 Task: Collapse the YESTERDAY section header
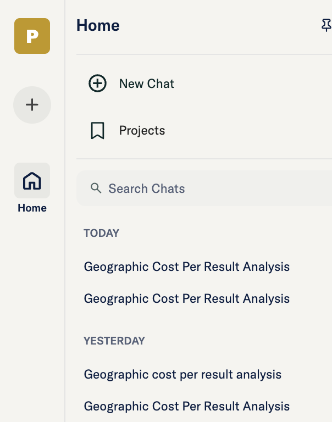pyautogui.click(x=114, y=341)
